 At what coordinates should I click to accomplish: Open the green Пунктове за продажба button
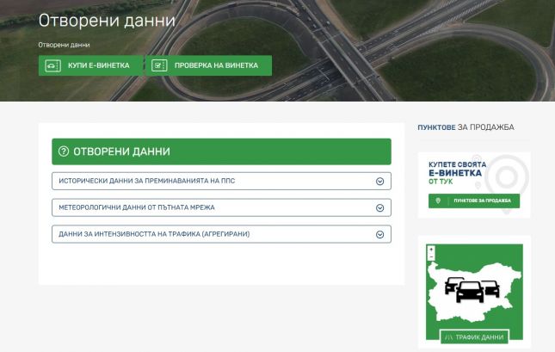point(474,201)
